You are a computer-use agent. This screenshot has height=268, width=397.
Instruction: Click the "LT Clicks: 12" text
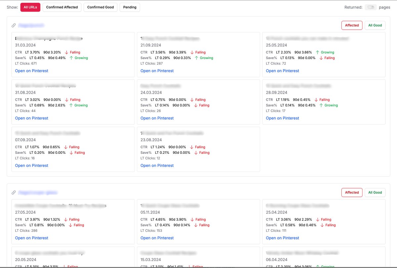[150, 158]
